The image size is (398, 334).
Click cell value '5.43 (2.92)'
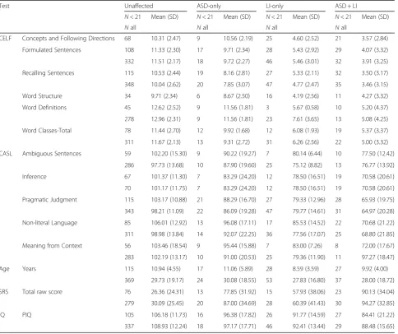pos(306,50)
